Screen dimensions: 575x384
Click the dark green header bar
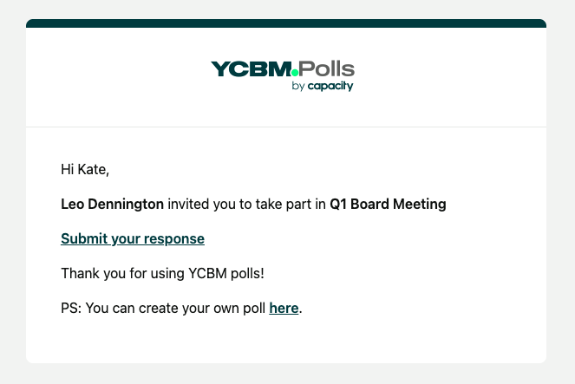click(286, 23)
